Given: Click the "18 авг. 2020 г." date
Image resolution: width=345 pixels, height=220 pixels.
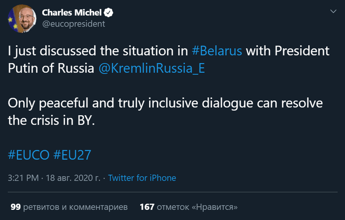Looking at the screenshot, I should 74,178.
